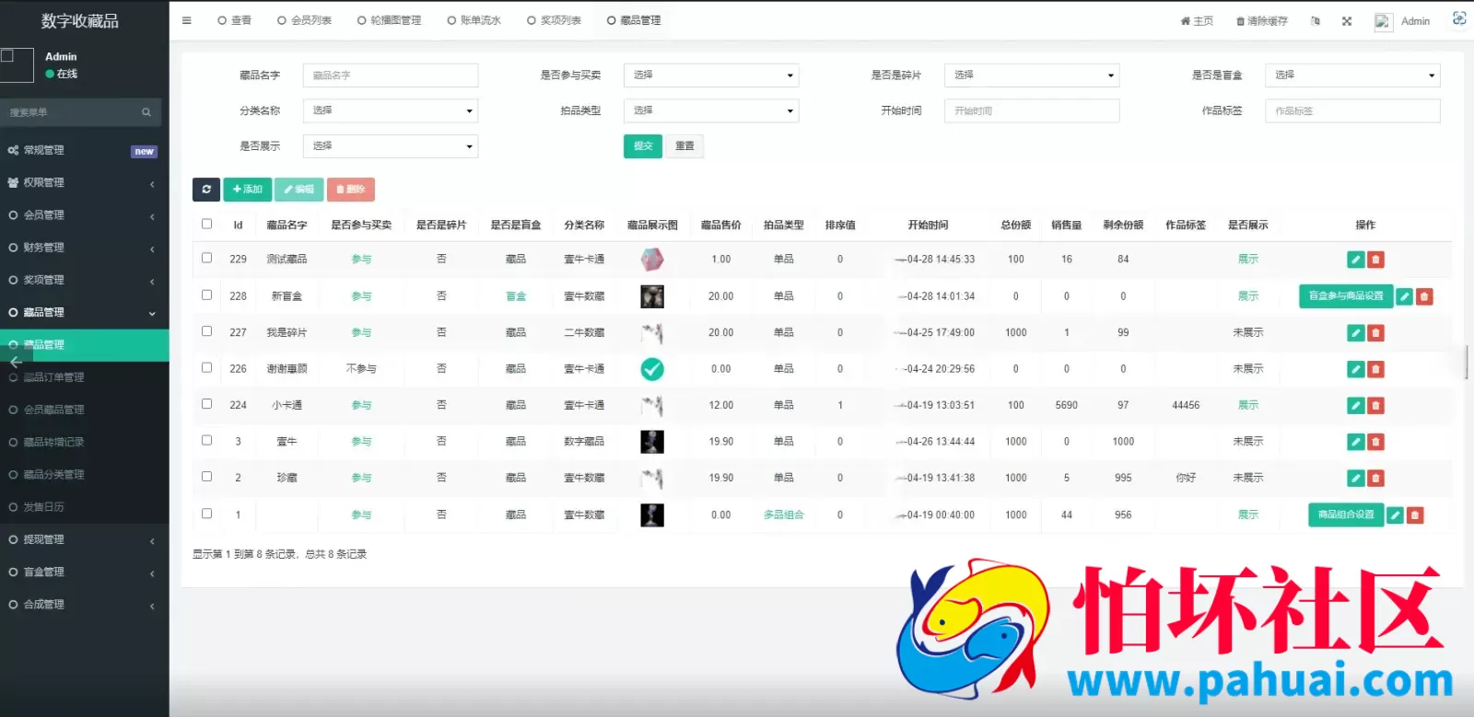The height and width of the screenshot is (717, 1474).
Task: Open the 是否是盲盒 dropdown
Action: click(1352, 75)
